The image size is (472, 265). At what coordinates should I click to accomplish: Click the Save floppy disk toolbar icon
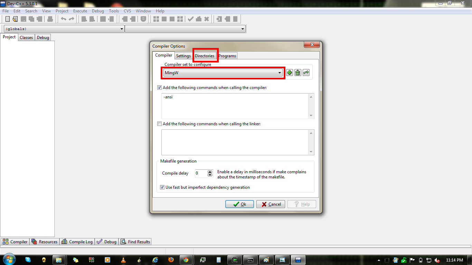point(23,19)
